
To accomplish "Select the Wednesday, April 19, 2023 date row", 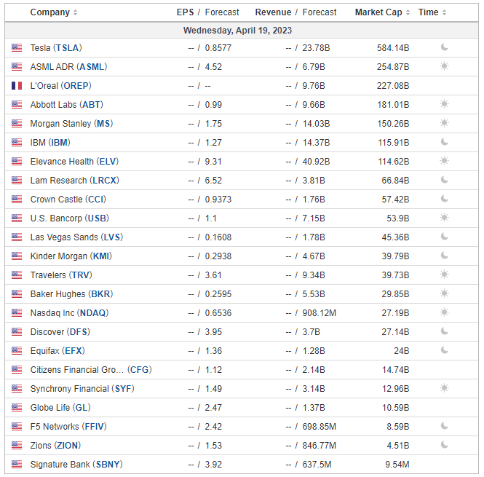I will (x=242, y=31).
